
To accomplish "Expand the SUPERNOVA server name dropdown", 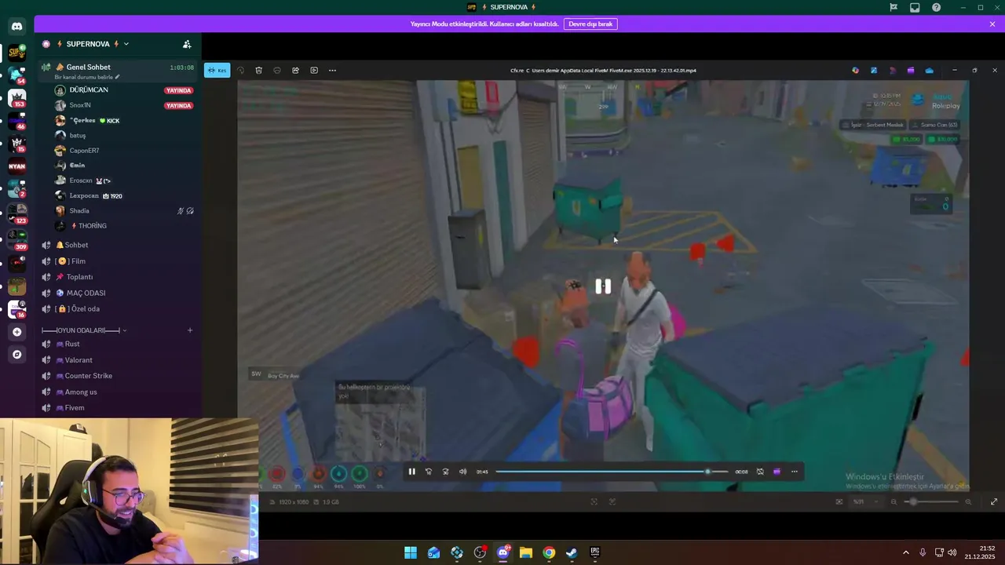I will pos(126,44).
